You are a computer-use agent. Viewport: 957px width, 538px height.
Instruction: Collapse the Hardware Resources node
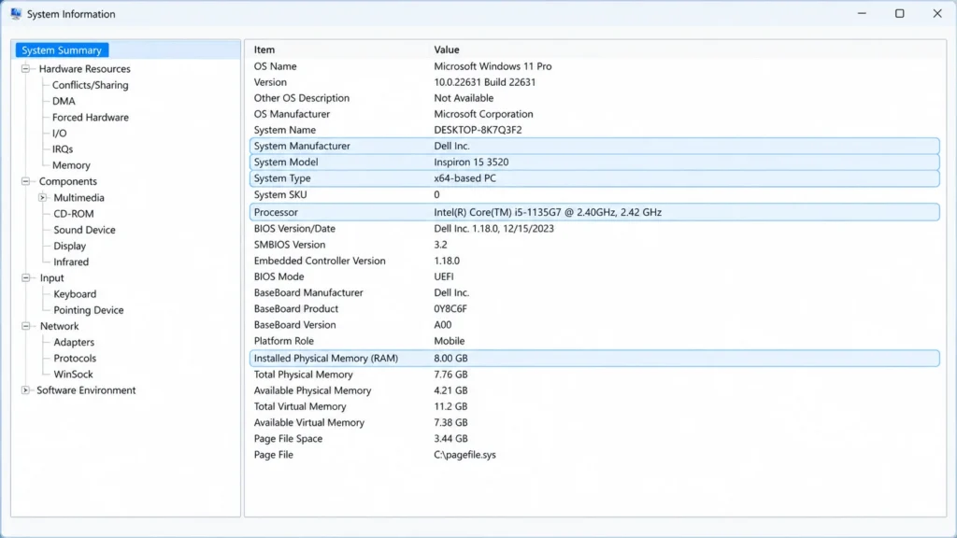coord(25,68)
